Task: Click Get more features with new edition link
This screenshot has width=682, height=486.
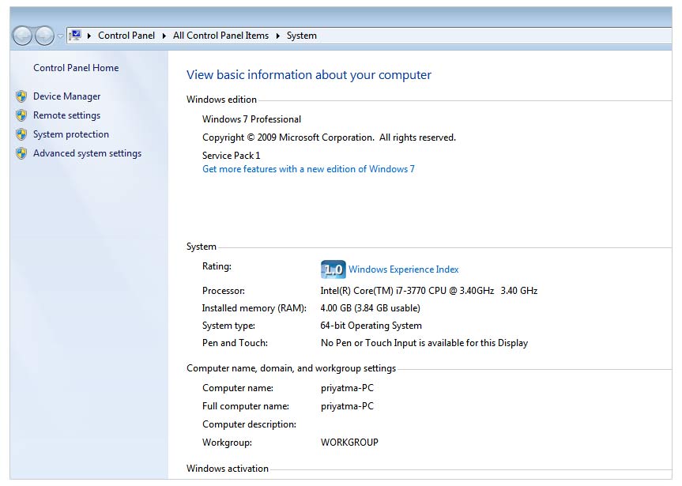Action: tap(308, 169)
